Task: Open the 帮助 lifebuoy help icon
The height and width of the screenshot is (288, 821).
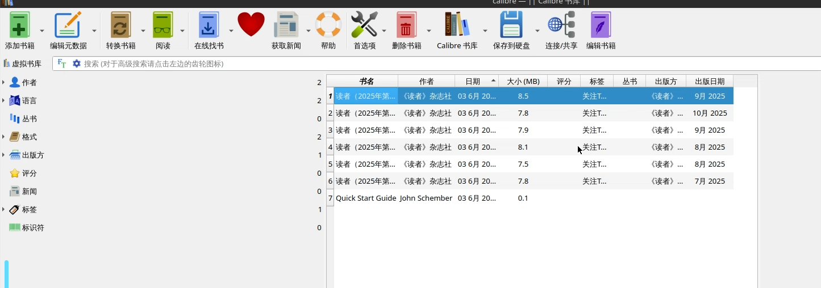Action: point(328,25)
